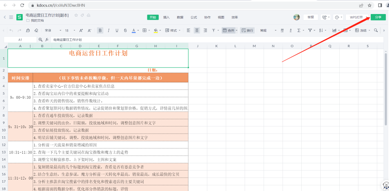The image size is (389, 191).
Task: Toggle 换行 wrap text
Action: click(247, 30)
